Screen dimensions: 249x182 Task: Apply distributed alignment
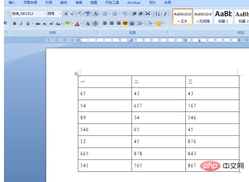click(x=132, y=23)
